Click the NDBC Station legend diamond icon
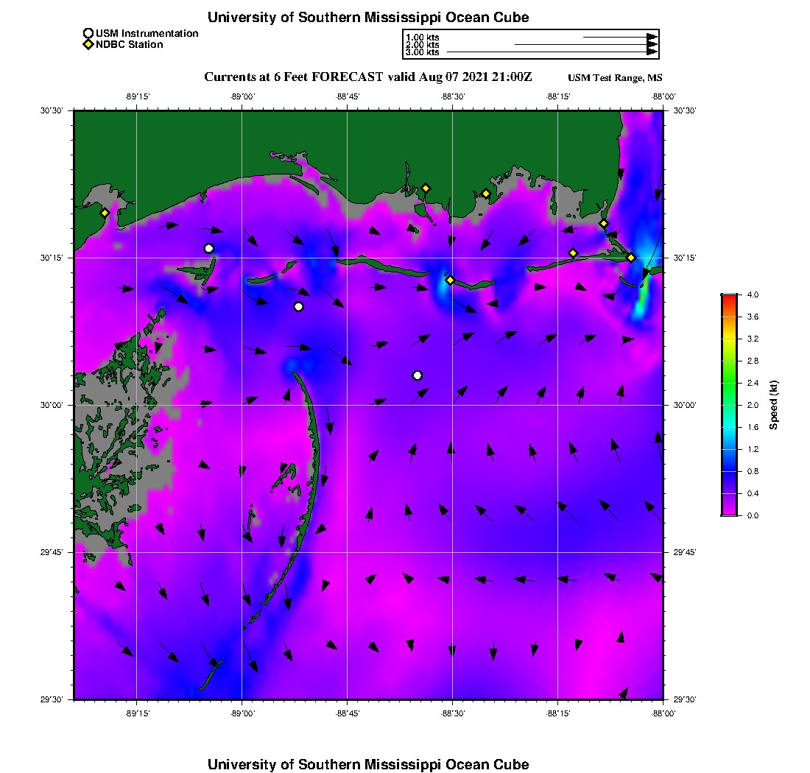 (88, 44)
